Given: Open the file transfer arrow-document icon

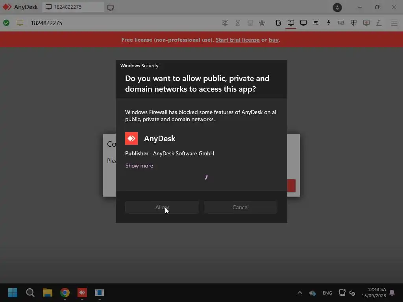Looking at the screenshot, I should (x=278, y=23).
